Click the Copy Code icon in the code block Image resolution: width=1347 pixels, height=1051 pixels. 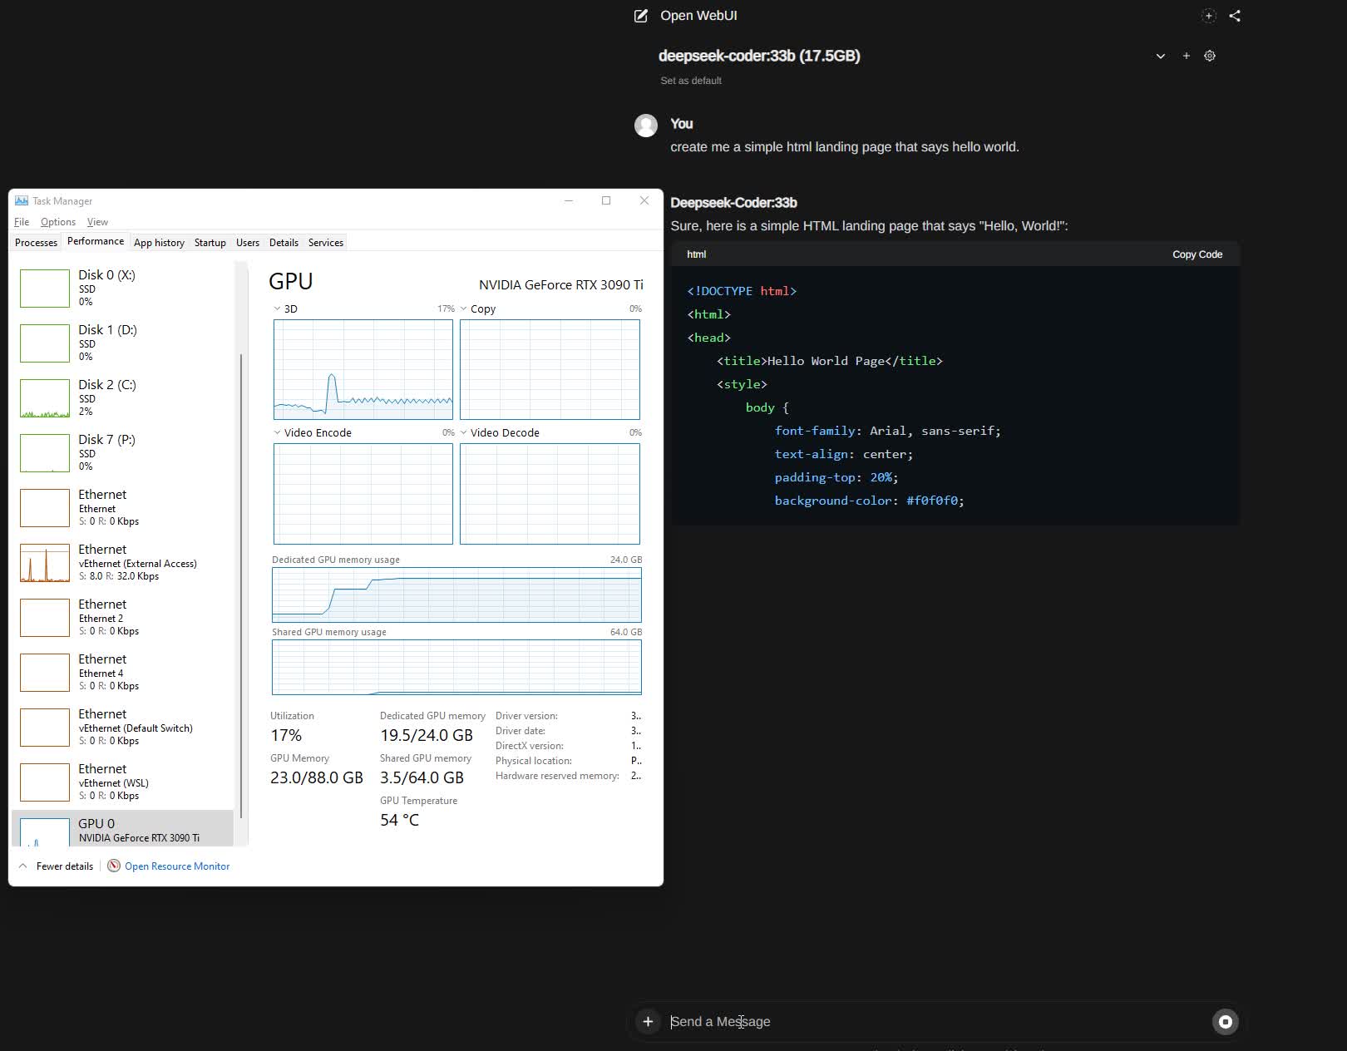pyautogui.click(x=1197, y=254)
